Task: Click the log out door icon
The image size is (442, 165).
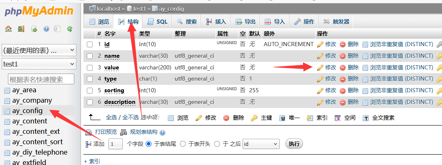Action: tap(21, 29)
